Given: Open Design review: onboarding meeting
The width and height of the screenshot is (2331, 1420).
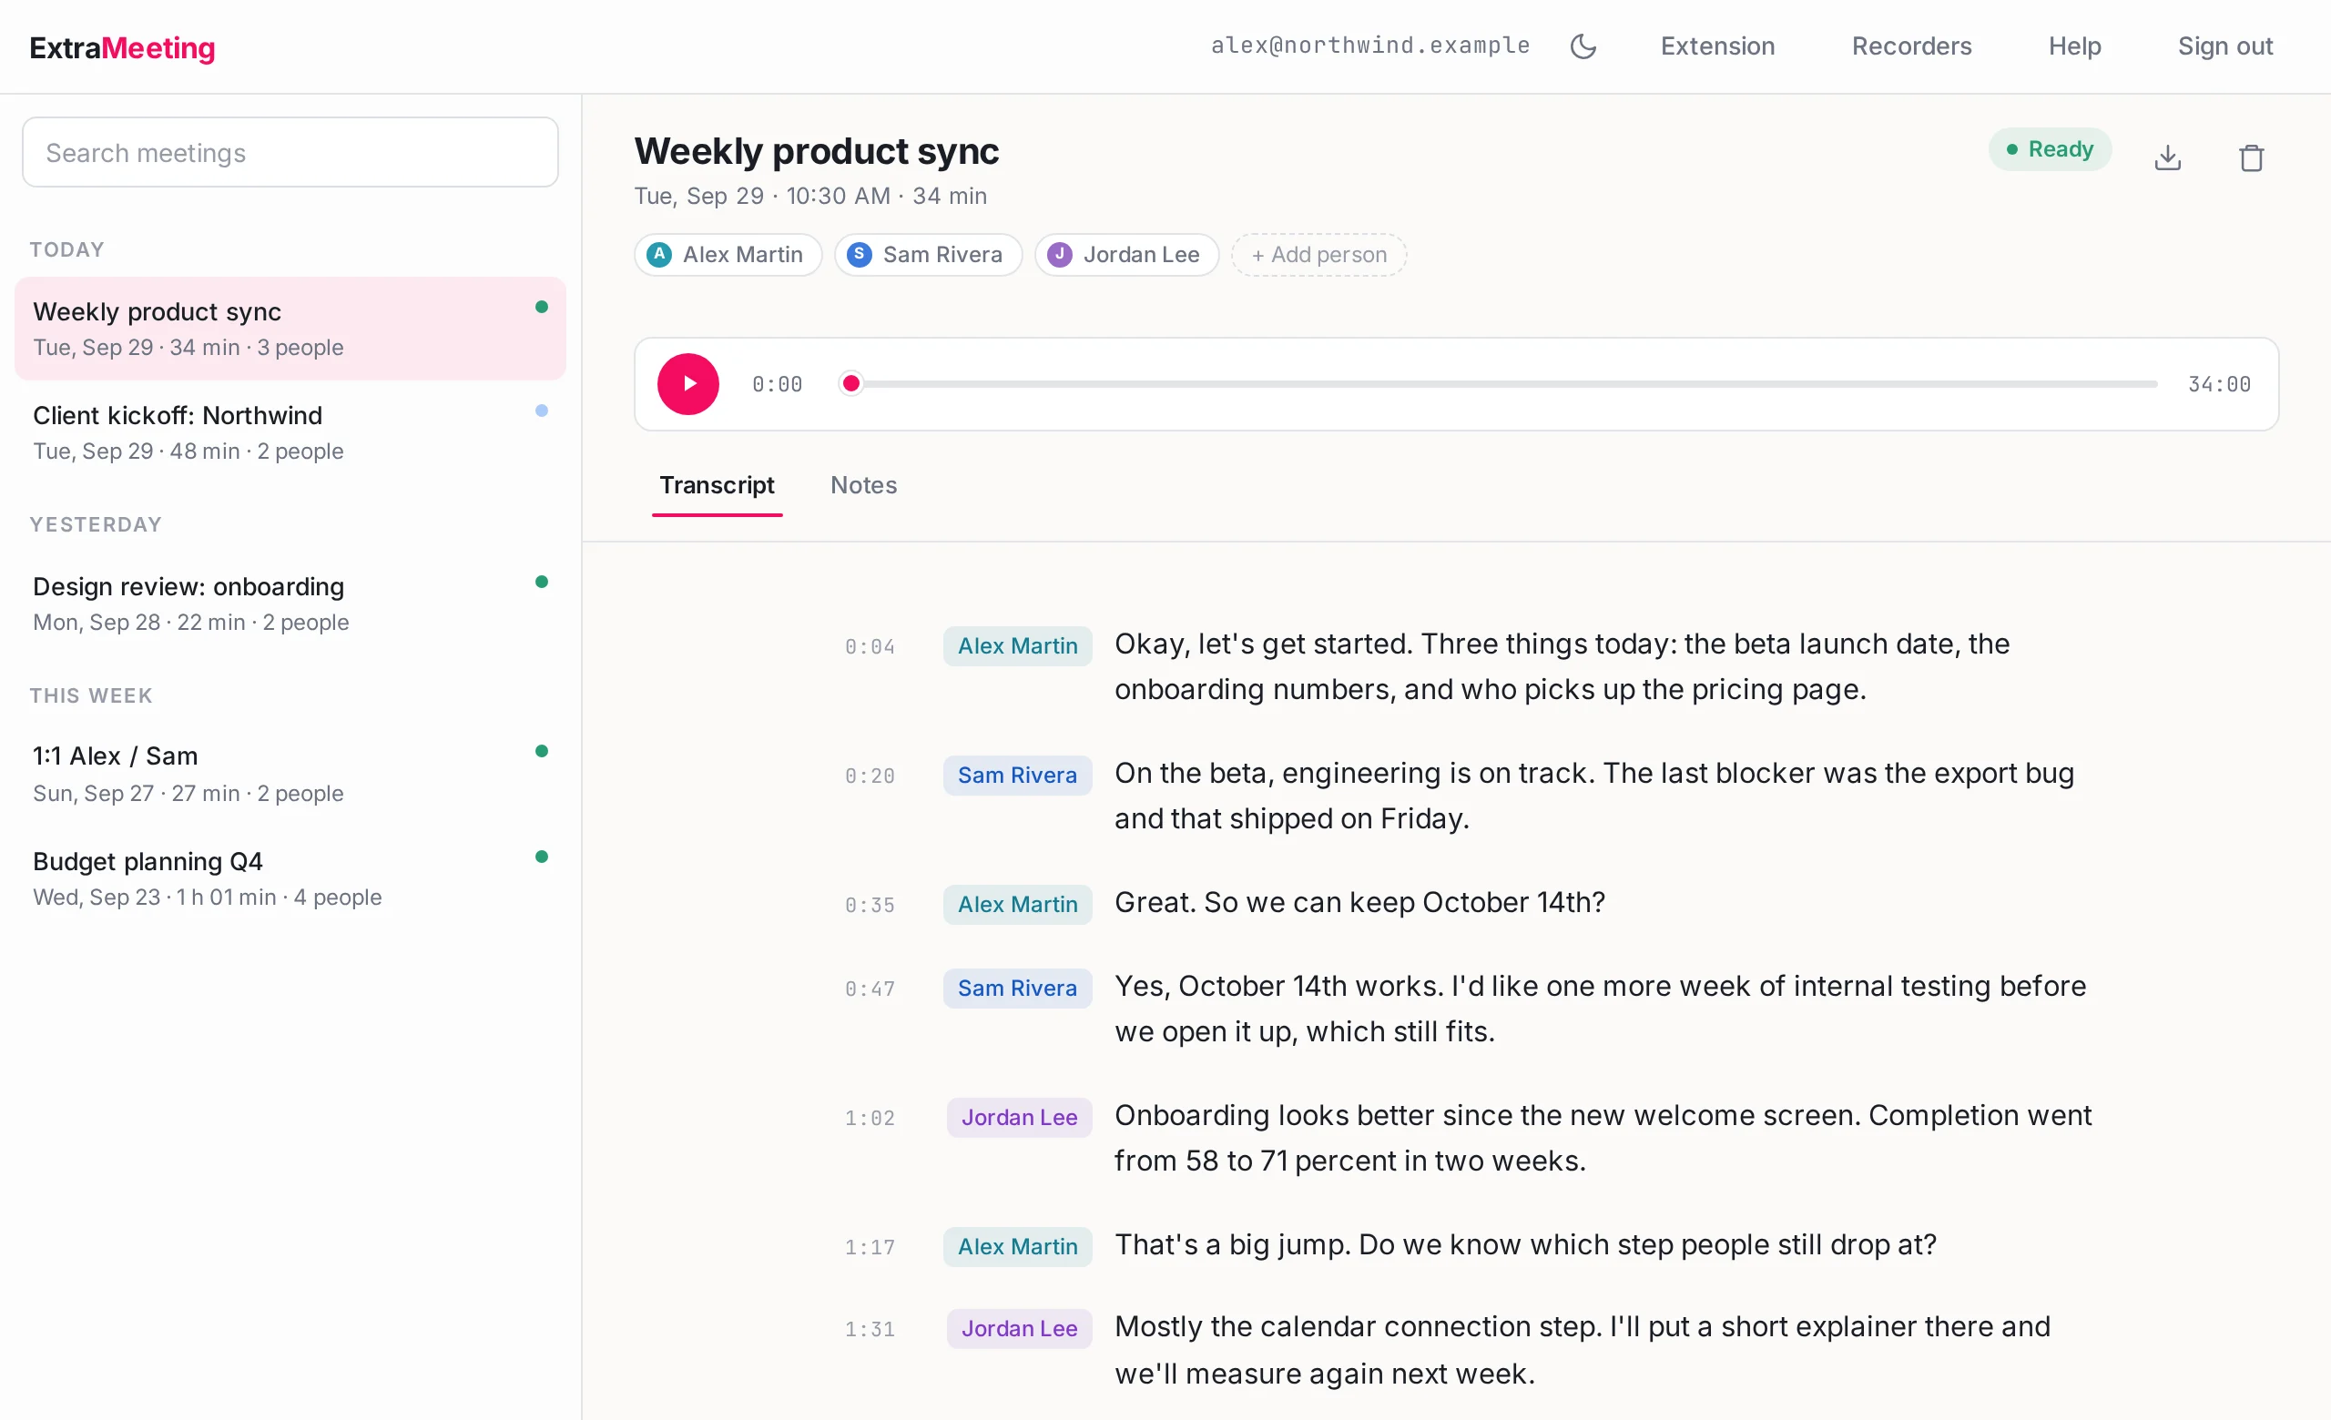Looking at the screenshot, I should [x=290, y=604].
